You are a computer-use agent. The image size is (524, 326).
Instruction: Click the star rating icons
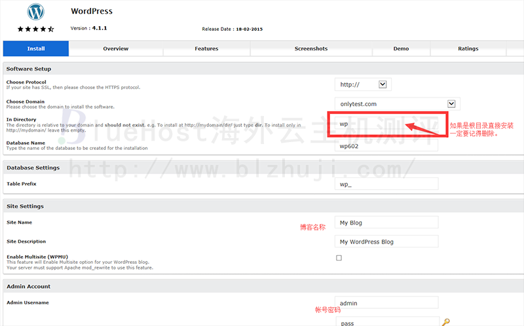pyautogui.click(x=36, y=29)
